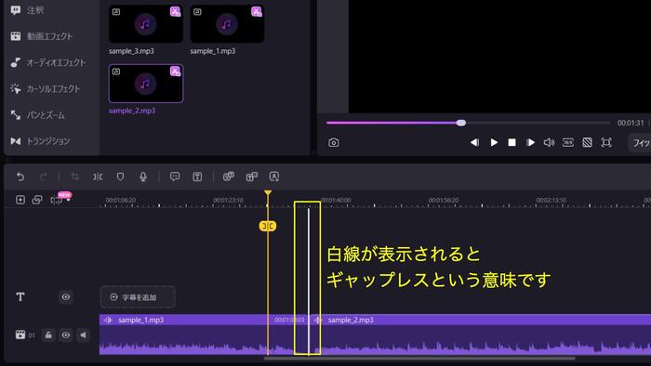The width and height of the screenshot is (651, 366).
Task: Select the split clip tool
Action: click(x=98, y=177)
